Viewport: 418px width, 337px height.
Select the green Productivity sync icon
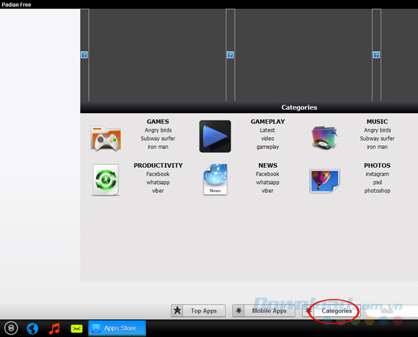105,180
